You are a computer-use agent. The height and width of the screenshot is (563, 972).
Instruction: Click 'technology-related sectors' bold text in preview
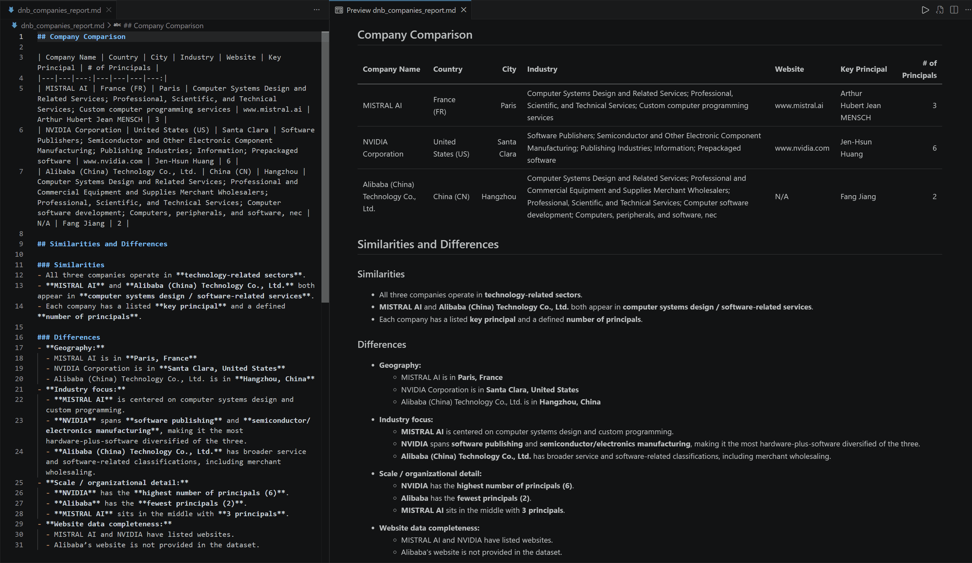pyautogui.click(x=532, y=295)
